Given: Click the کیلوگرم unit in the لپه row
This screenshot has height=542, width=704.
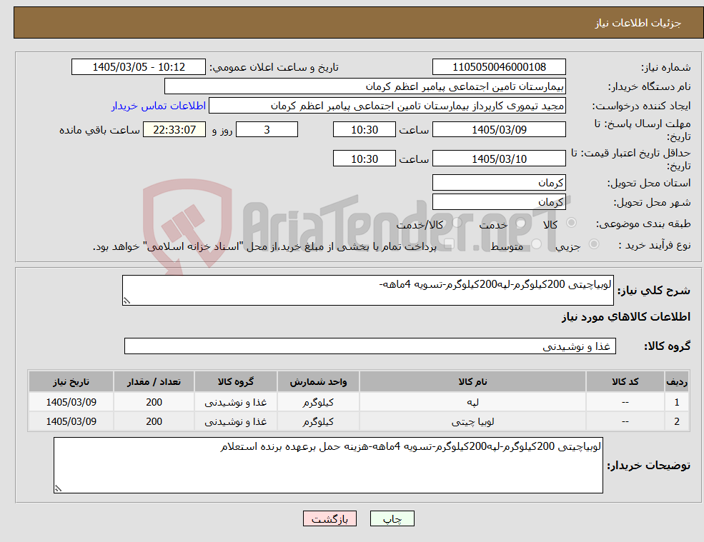Looking at the screenshot, I should pyautogui.click(x=318, y=402).
